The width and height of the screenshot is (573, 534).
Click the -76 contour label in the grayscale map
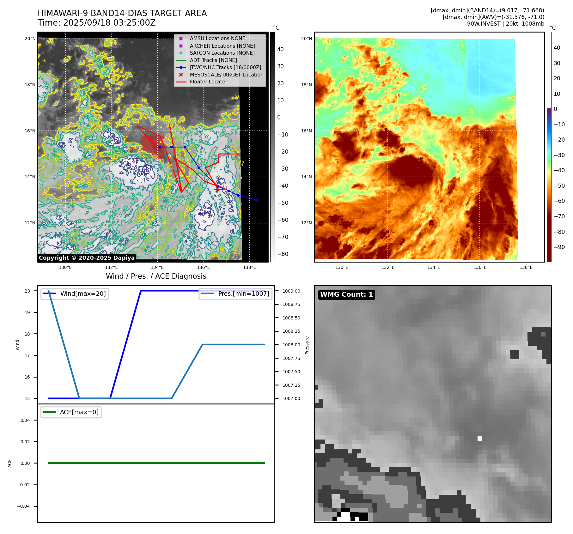click(145, 180)
